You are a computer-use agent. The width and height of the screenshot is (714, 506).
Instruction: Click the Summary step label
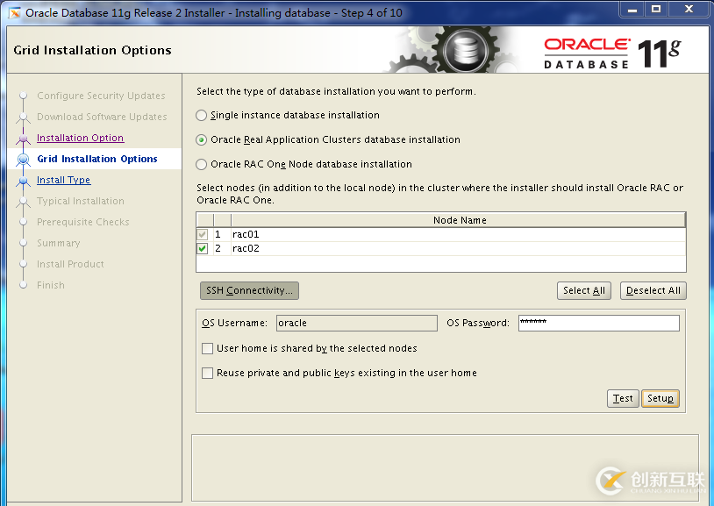[x=58, y=243]
